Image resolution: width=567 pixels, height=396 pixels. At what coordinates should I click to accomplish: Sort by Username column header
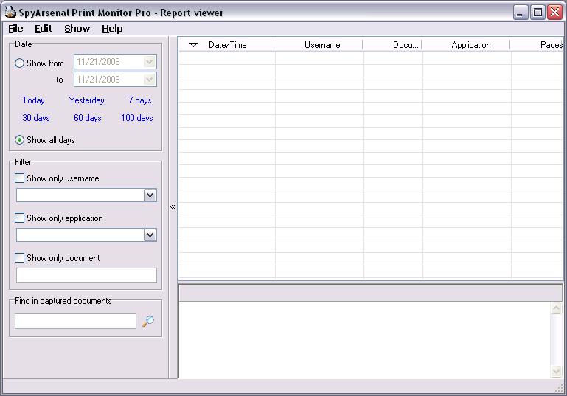[319, 45]
